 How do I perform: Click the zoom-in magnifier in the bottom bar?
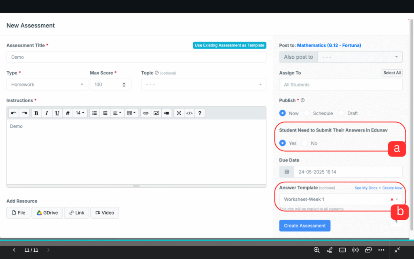pos(317,250)
